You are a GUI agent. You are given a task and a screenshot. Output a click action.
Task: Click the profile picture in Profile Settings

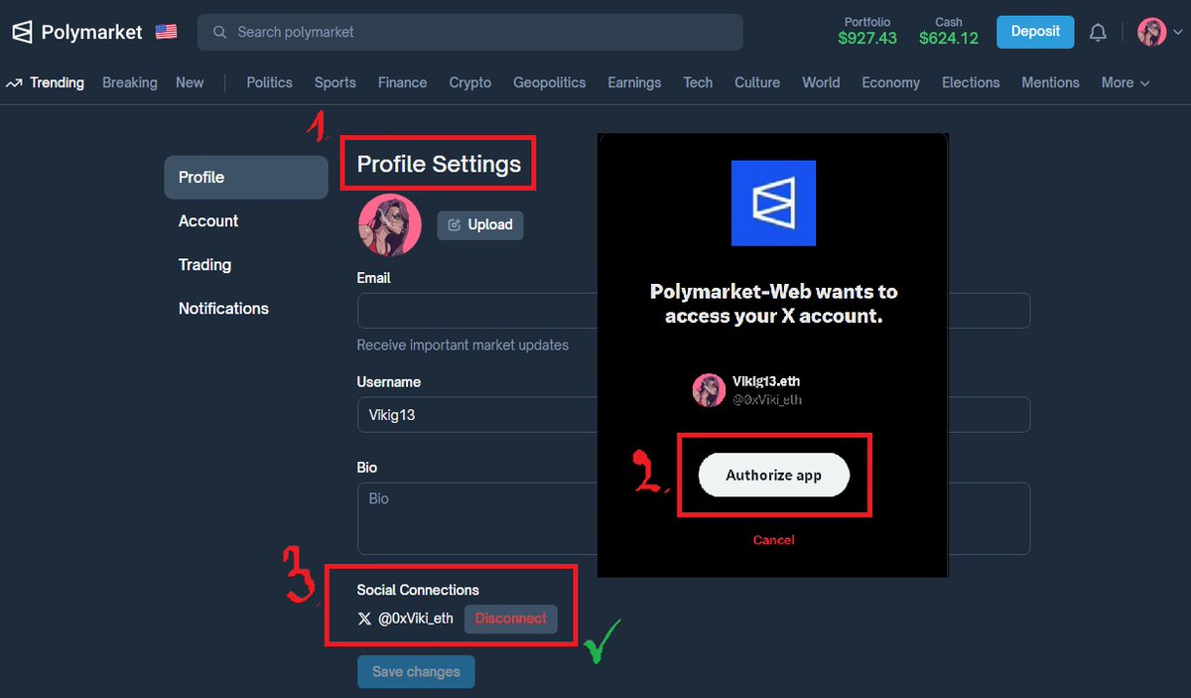click(x=390, y=225)
